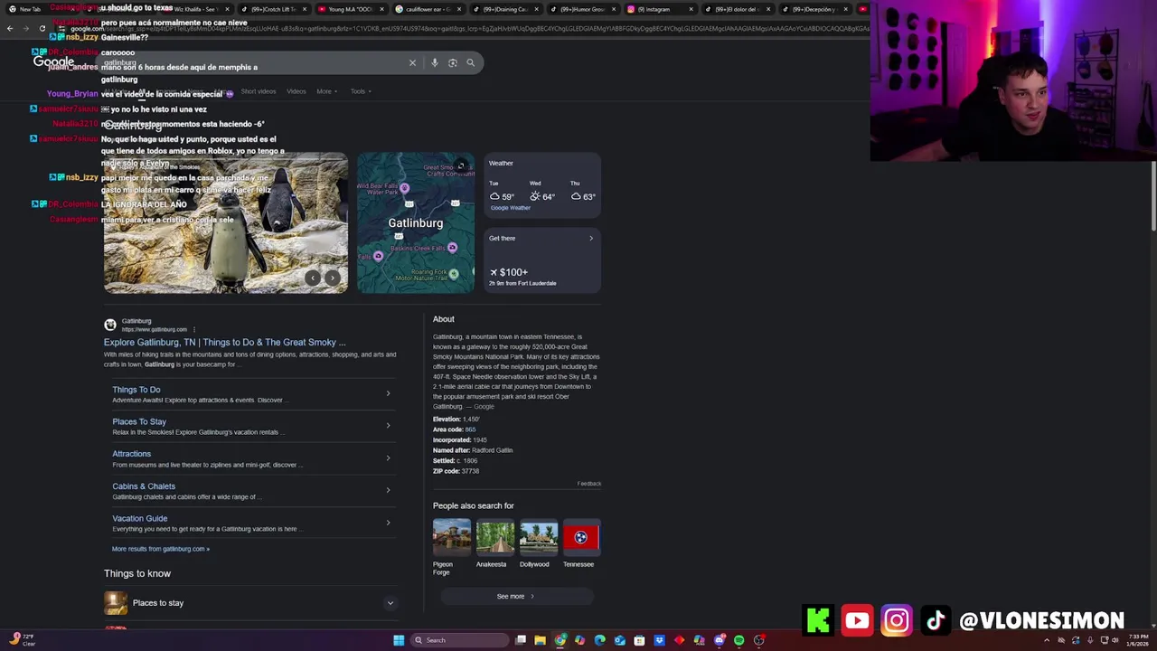Open the Anakeesta thumbnail

494,537
